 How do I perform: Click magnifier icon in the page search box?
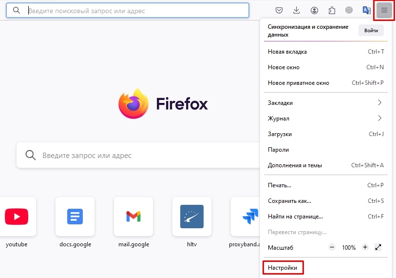click(x=31, y=155)
